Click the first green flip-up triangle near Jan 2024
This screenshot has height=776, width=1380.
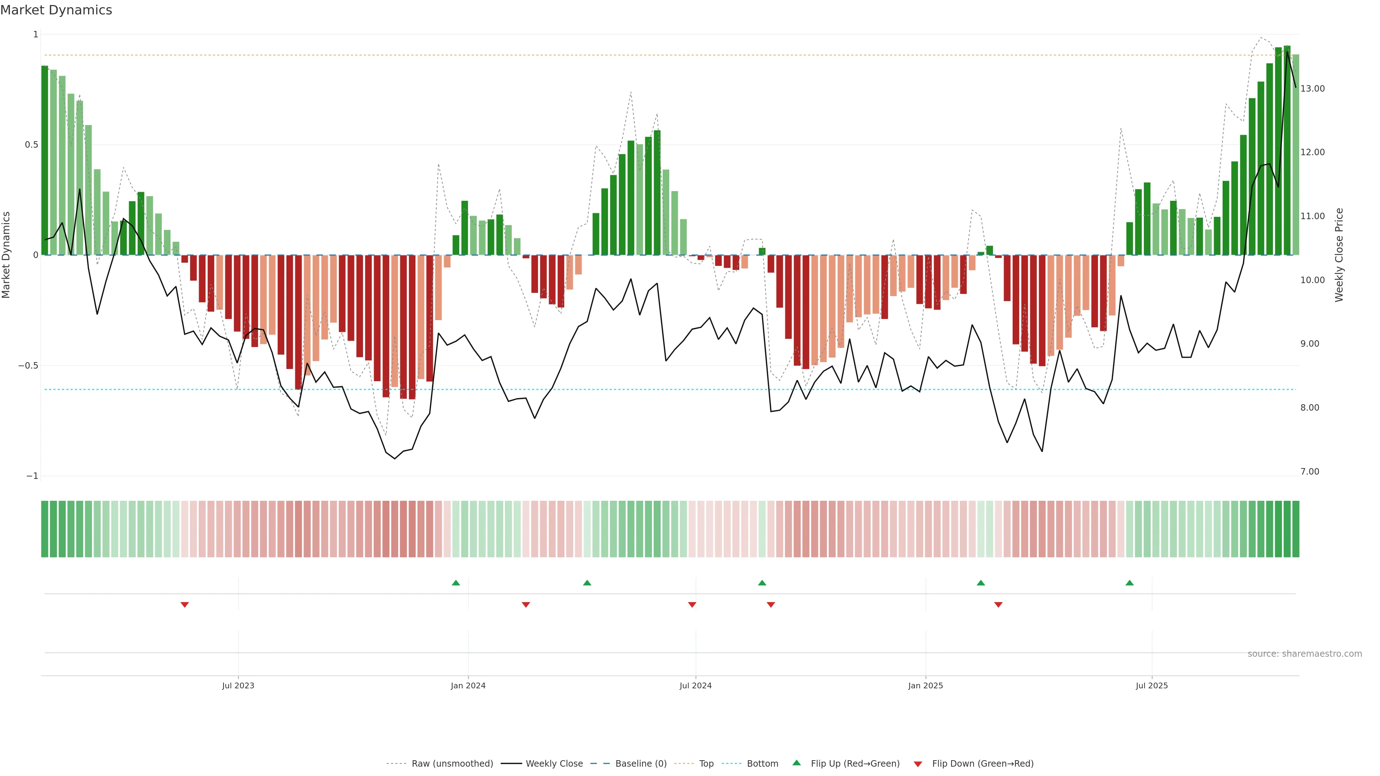(x=456, y=583)
